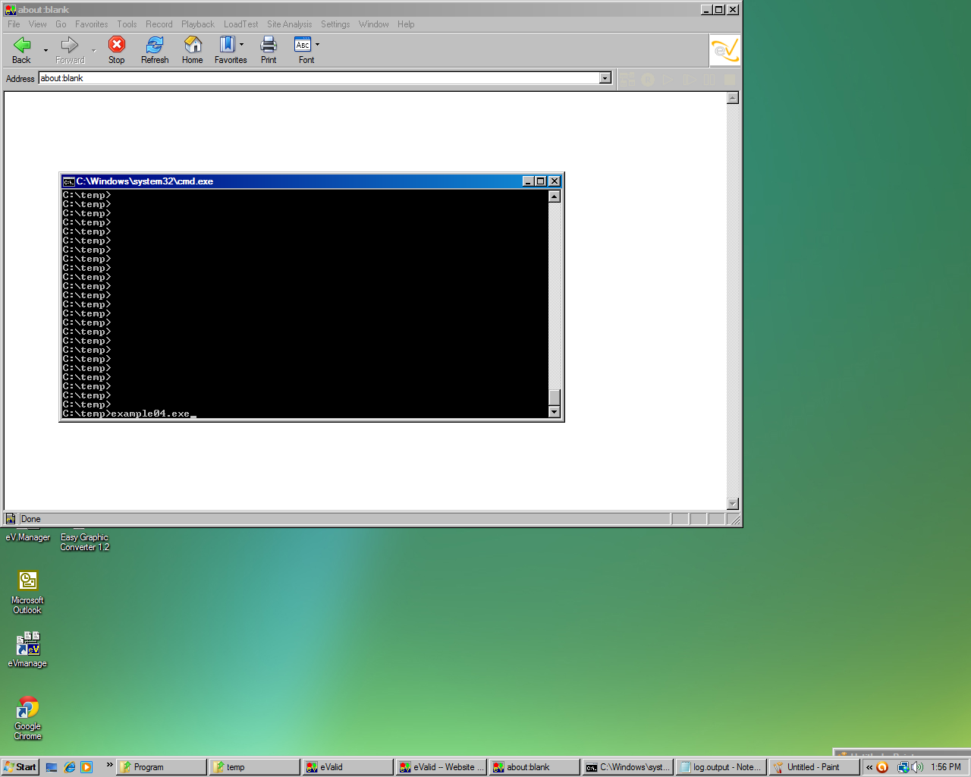Open the Home page icon

(192, 47)
